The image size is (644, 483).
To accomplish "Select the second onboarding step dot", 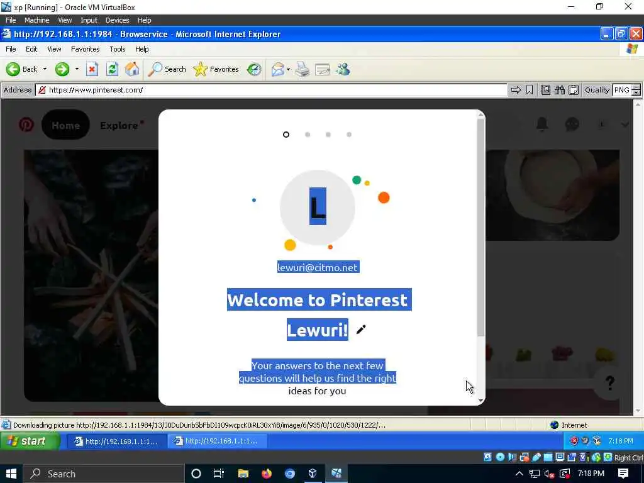I will 308,135.
